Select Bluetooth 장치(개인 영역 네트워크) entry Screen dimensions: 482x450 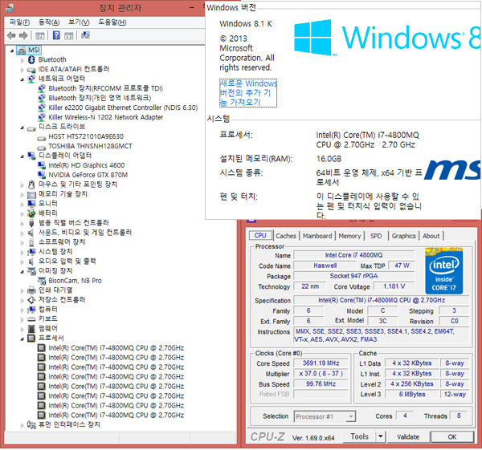(100, 98)
